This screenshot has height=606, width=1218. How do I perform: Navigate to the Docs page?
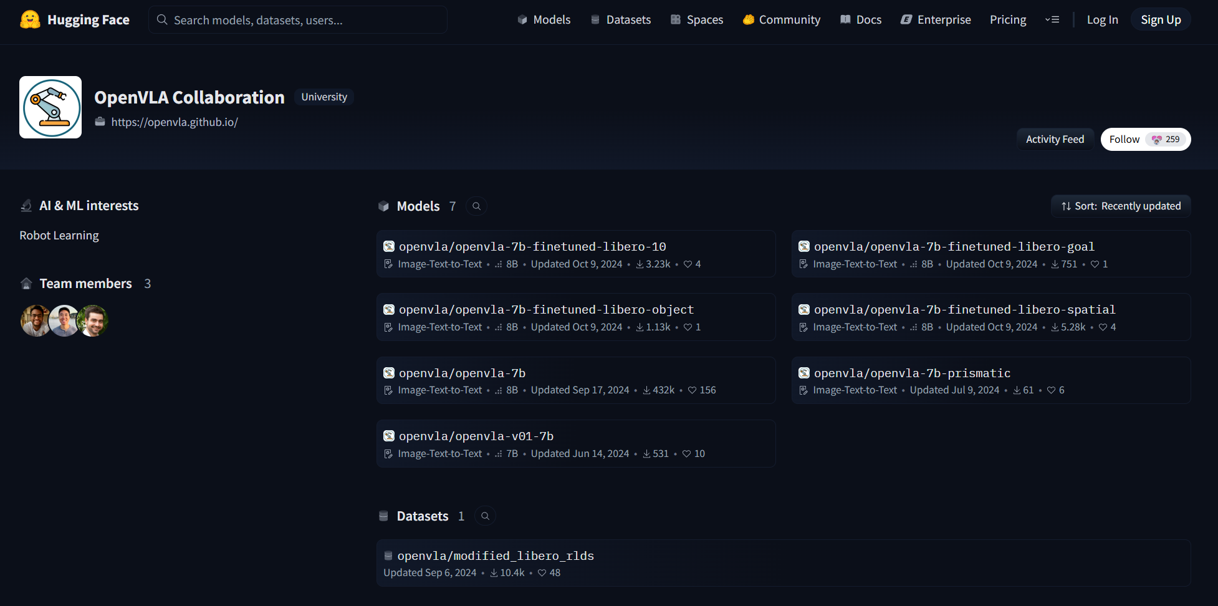tap(861, 20)
